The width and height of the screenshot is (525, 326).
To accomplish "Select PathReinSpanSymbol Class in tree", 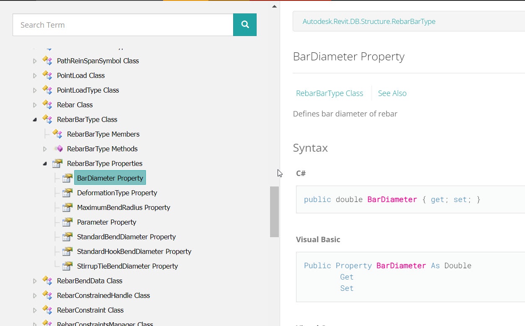I will (98, 61).
